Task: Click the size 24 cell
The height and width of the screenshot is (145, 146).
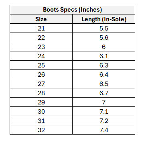Action: (x=41, y=56)
